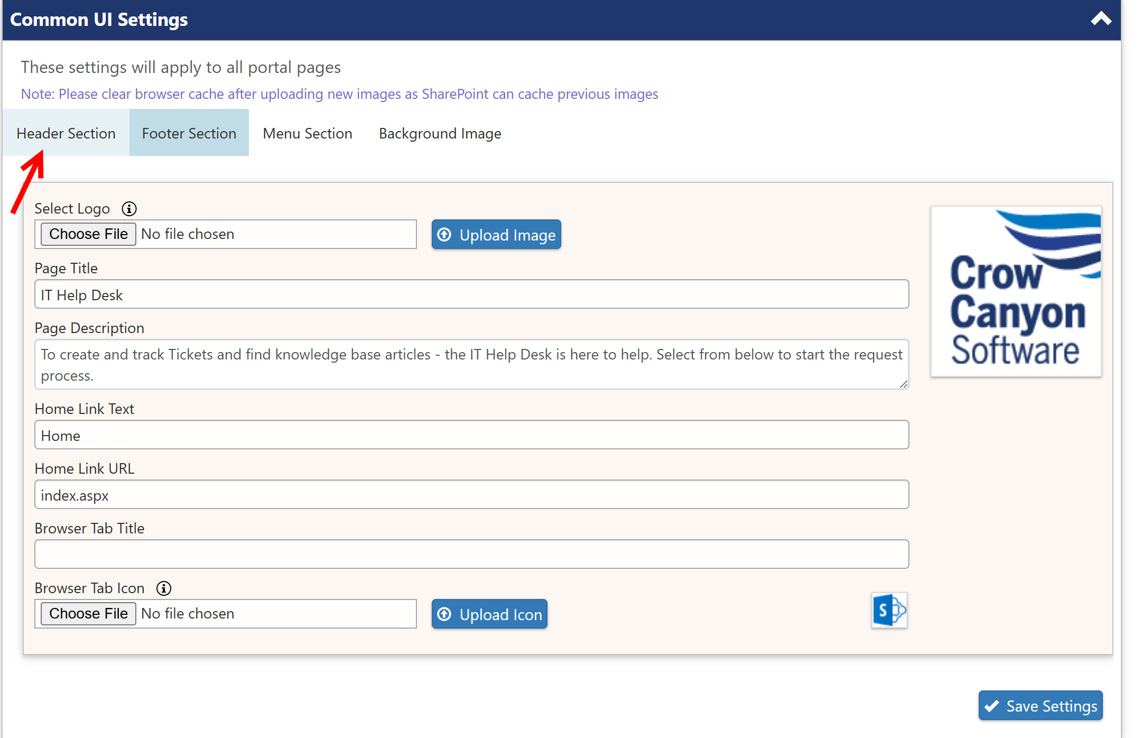Click the Save Settings button

1042,706
